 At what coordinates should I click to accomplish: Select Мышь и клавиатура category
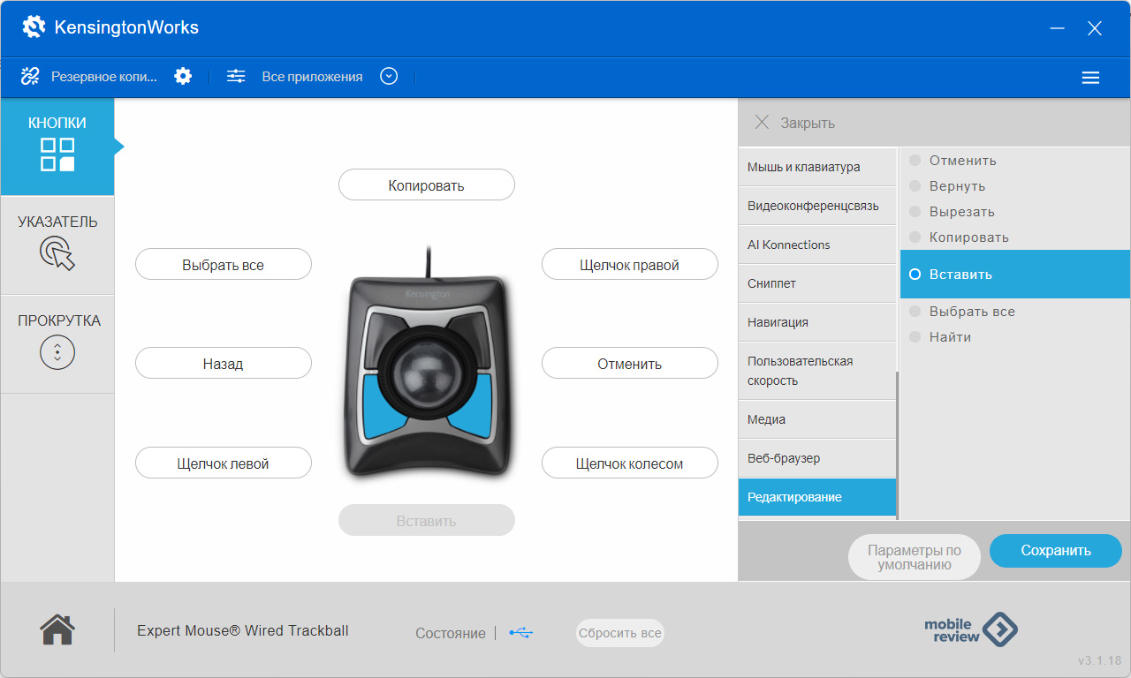click(817, 167)
